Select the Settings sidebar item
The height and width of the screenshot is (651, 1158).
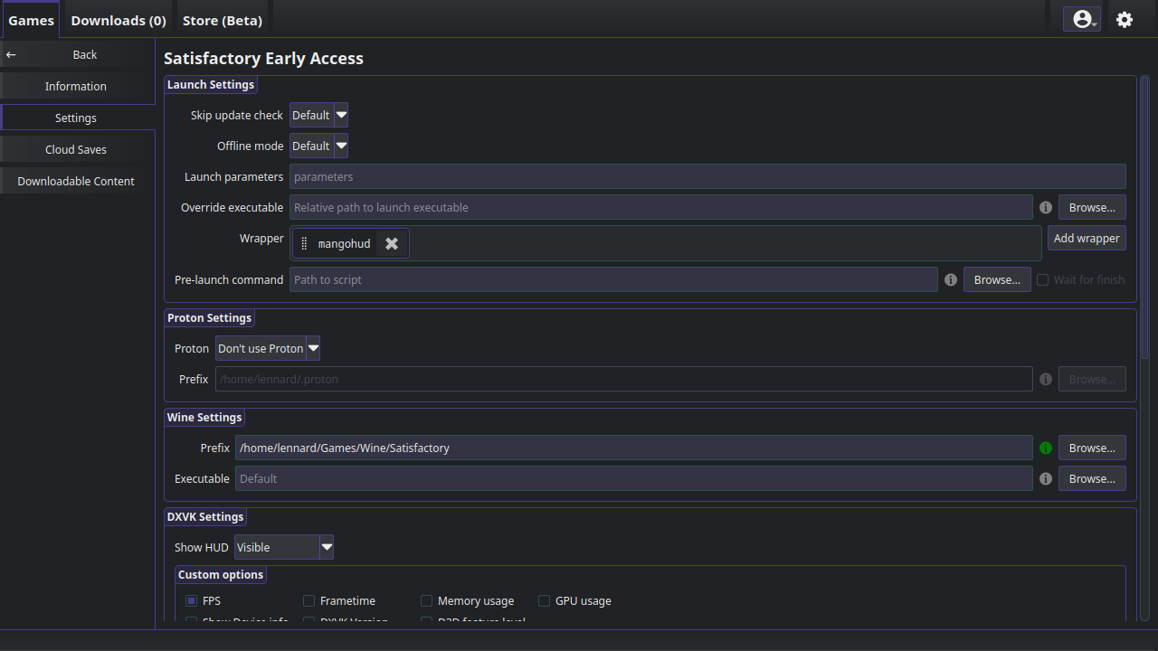point(77,118)
